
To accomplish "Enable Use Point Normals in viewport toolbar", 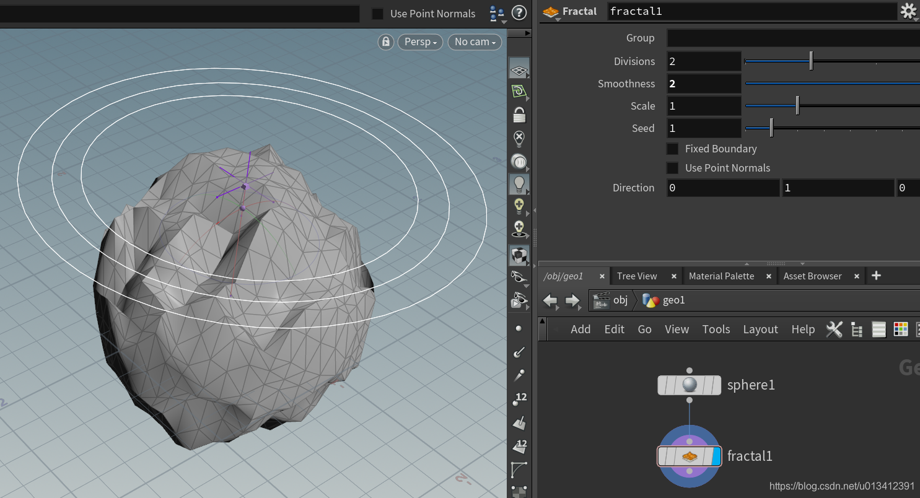I will (x=377, y=14).
